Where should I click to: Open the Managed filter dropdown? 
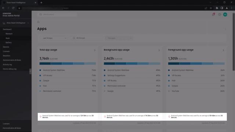coord(119,38)
